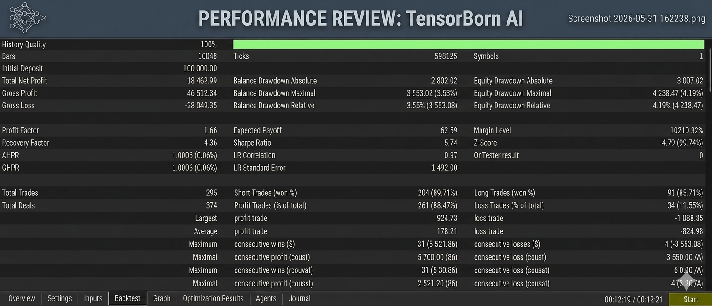Click the screenshot filename in the header
The width and height of the screenshot is (712, 306).
coord(636,19)
